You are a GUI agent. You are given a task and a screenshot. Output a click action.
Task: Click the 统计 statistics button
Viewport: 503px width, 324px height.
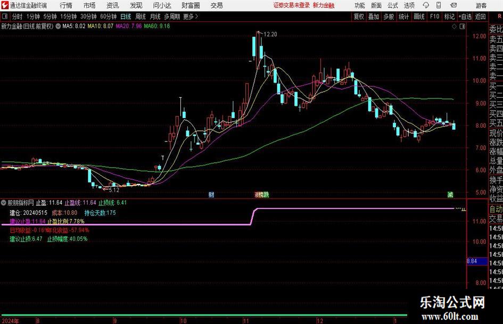404,16
